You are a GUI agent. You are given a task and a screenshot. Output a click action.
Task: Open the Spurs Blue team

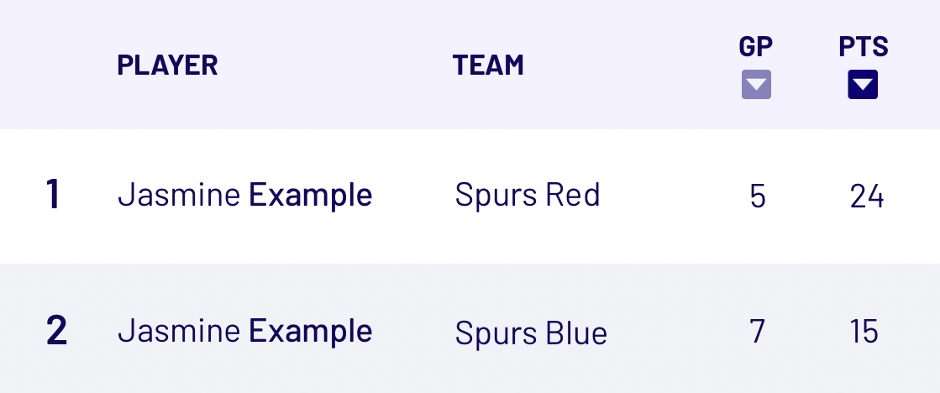click(x=531, y=333)
